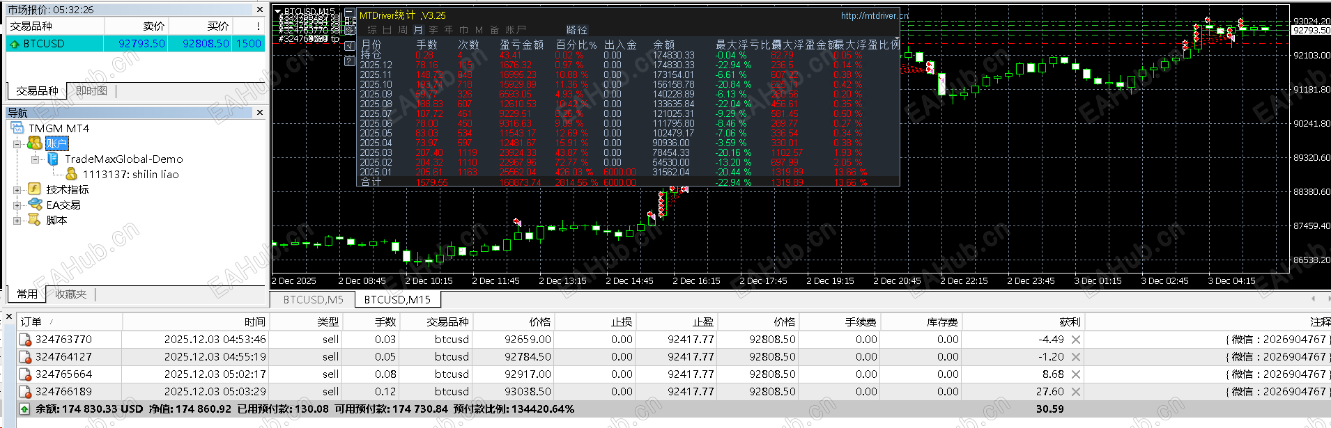Click the 路径 path button in MTDriver
The height and width of the screenshot is (428, 1331).
point(577,30)
